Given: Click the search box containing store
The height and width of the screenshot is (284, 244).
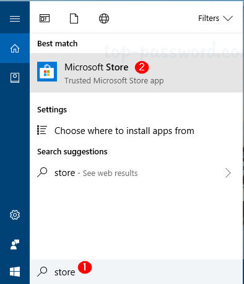Looking at the screenshot, I should pos(136,272).
